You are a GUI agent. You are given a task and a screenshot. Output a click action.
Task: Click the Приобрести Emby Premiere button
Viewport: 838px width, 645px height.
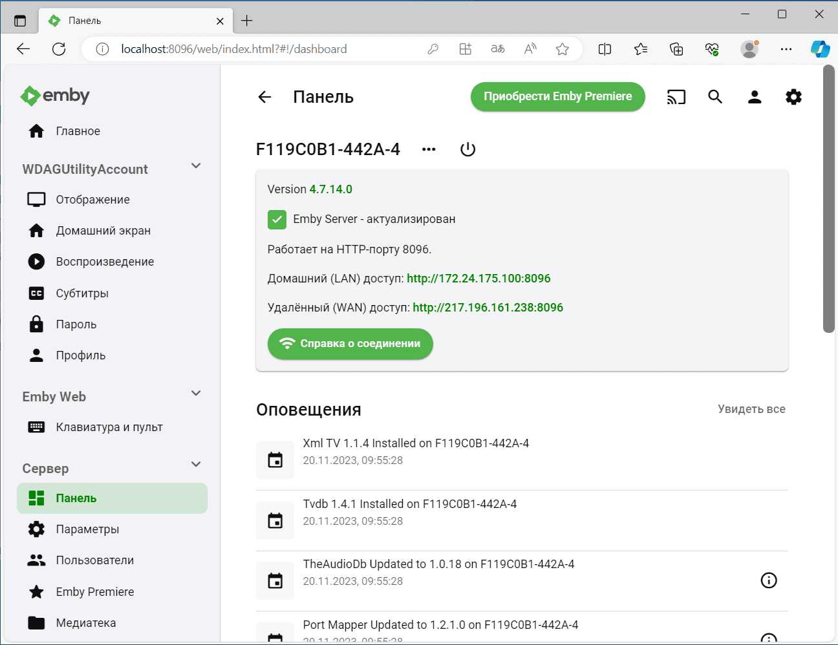tap(557, 96)
